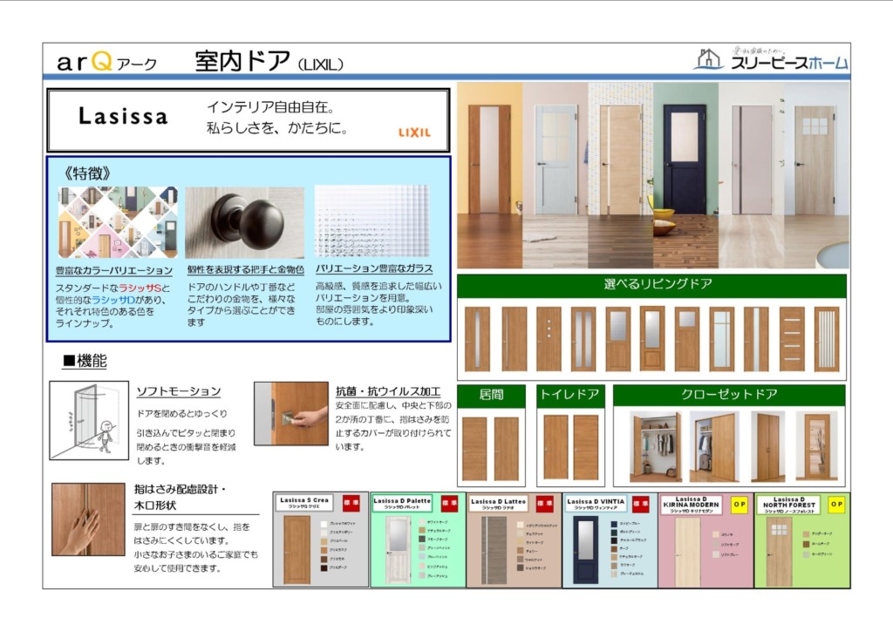
Task: Open the hand-on-door-edge photo
Action: (x=88, y=519)
